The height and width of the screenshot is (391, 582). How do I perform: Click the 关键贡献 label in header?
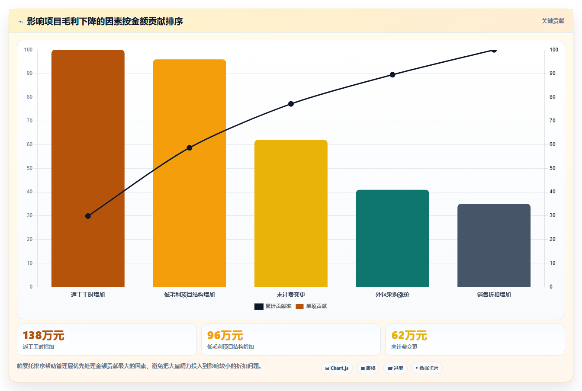click(553, 21)
